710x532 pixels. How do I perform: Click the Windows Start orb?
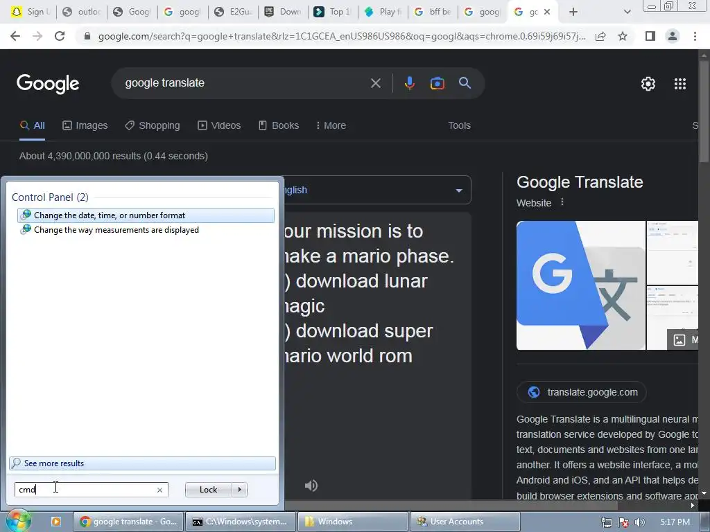(18, 521)
